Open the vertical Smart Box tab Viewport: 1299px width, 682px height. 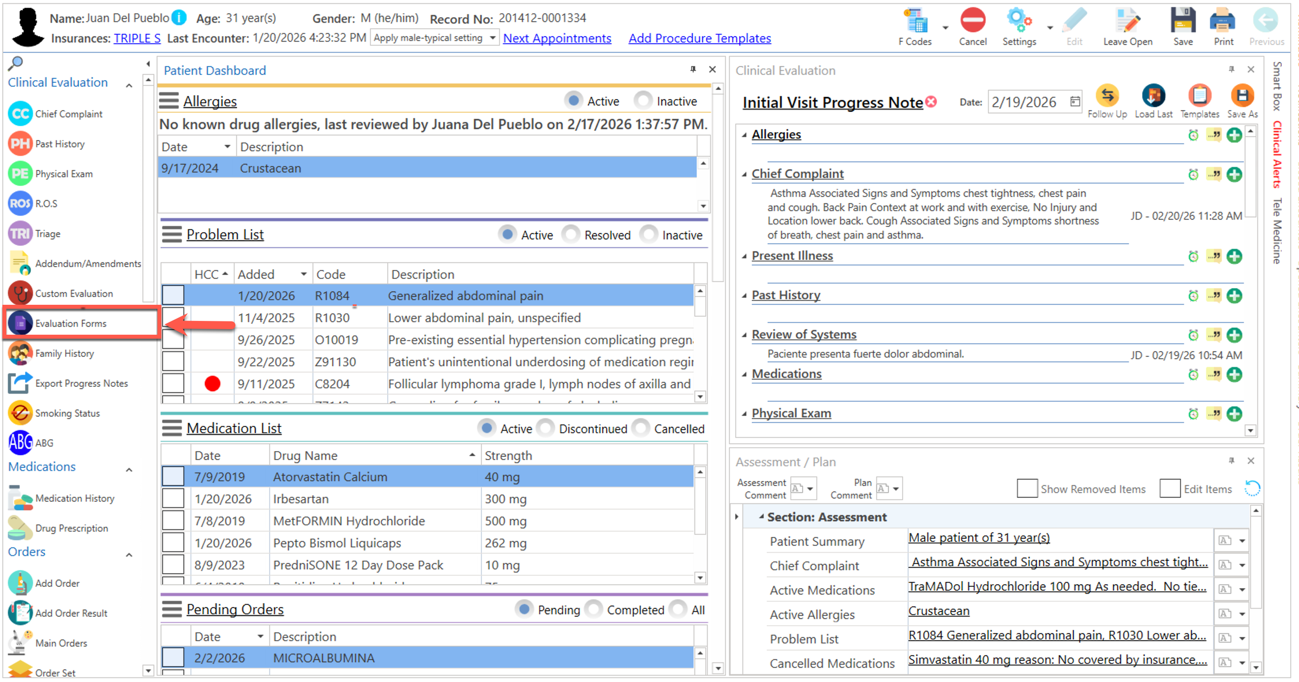1277,86
